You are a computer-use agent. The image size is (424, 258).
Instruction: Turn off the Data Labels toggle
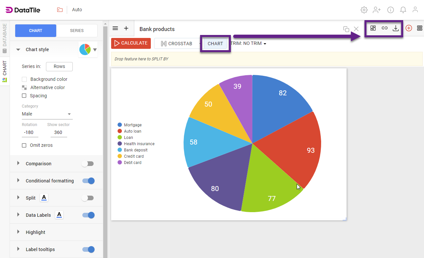pos(88,215)
